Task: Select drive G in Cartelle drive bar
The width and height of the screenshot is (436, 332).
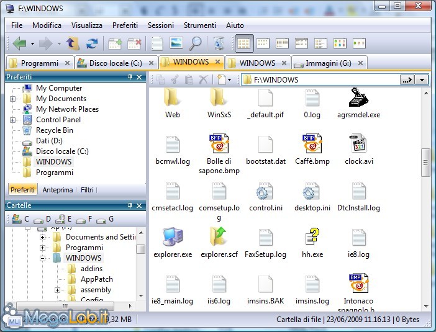Action: pos(105,219)
